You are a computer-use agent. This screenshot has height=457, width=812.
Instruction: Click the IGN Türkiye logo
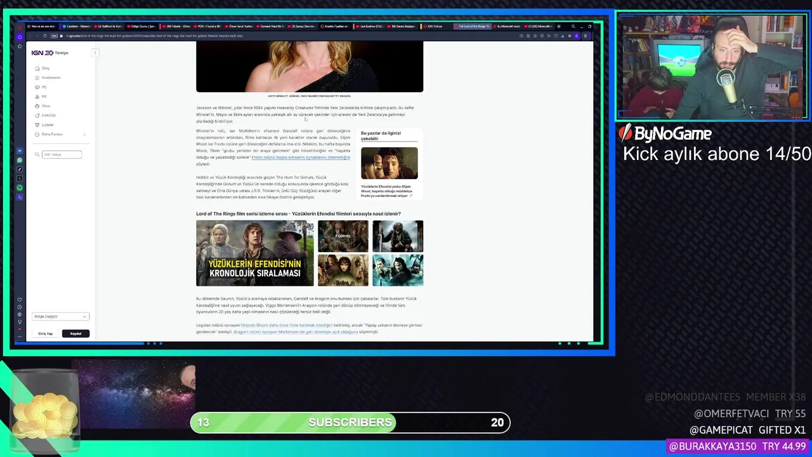[x=49, y=53]
